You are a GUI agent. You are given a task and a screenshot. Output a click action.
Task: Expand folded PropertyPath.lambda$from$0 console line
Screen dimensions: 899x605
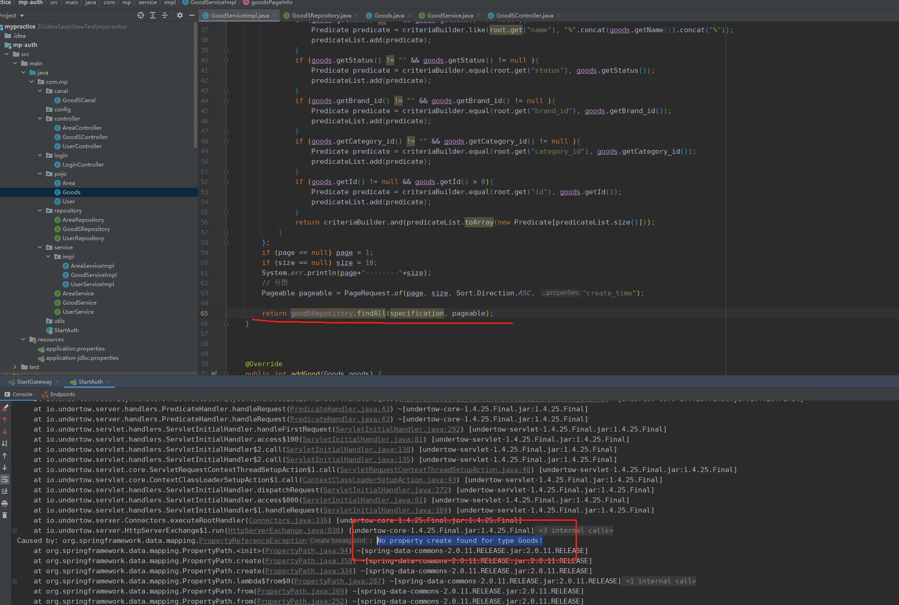pyautogui.click(x=14, y=582)
